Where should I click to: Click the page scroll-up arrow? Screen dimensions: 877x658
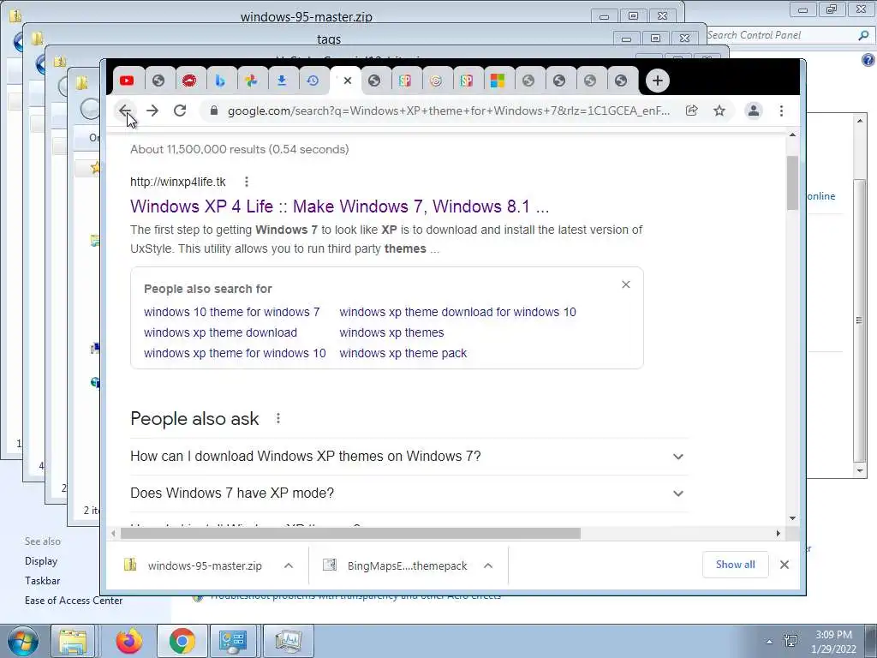792,135
